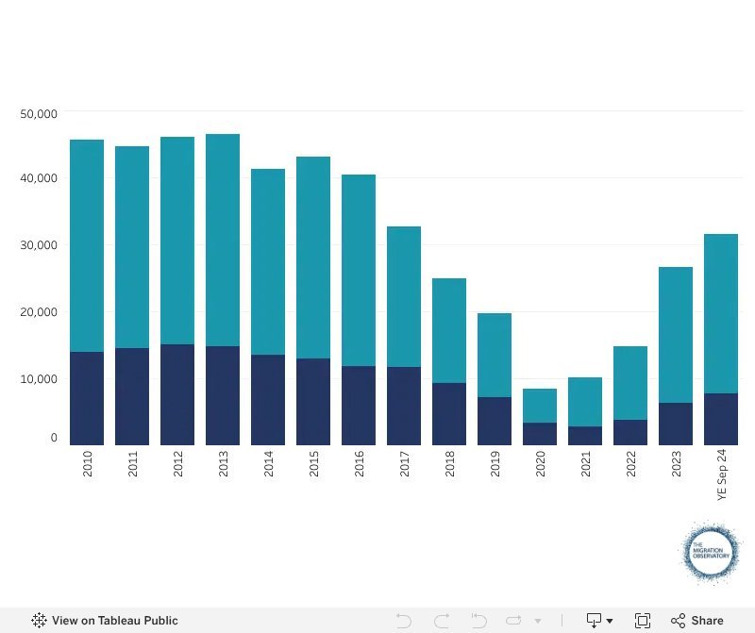Select the teal segment of 2017 bar
This screenshot has width=755, height=633.
pos(404,296)
